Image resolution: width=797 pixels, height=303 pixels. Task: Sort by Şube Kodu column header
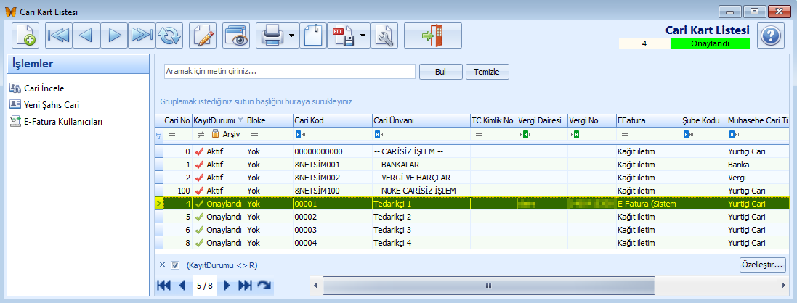point(703,120)
